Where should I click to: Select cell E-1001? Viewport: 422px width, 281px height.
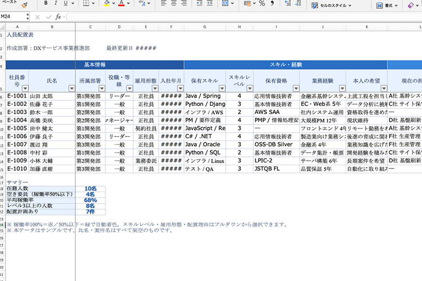point(17,96)
